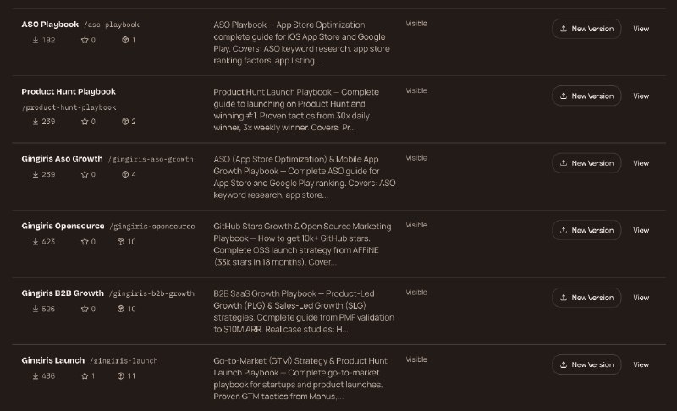
Task: Click download icon for Gingiris B2B Growth
Action: coord(36,309)
